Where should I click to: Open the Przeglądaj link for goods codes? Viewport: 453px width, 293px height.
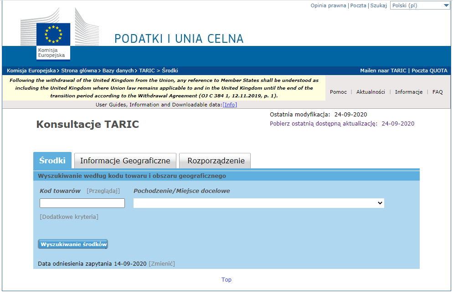[x=103, y=191]
